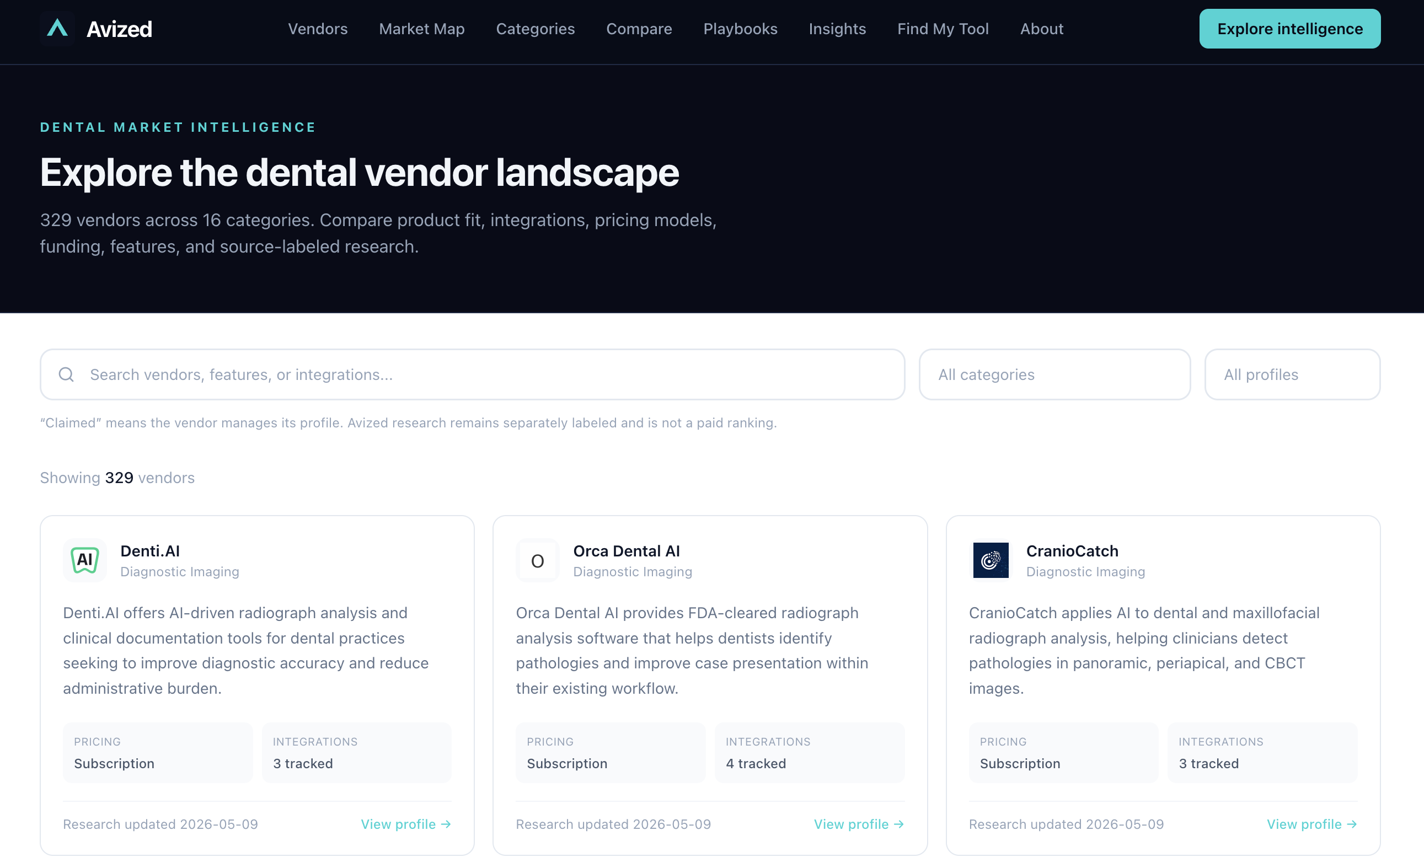Click the Explore the dental vendor landscape heading
The height and width of the screenshot is (868, 1424).
pos(360,172)
